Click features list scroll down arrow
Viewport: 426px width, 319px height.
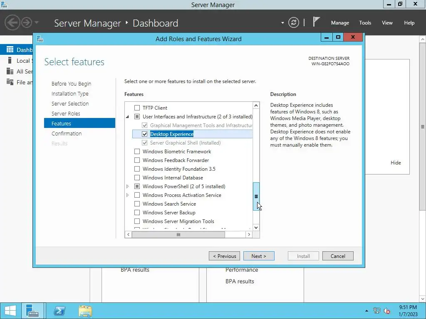(256, 227)
